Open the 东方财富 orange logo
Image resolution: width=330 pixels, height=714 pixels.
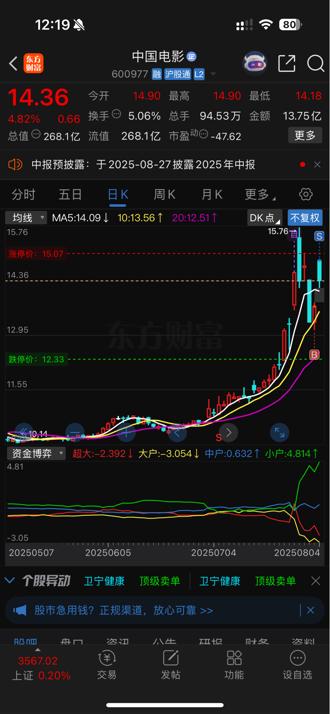pyautogui.click(x=33, y=63)
